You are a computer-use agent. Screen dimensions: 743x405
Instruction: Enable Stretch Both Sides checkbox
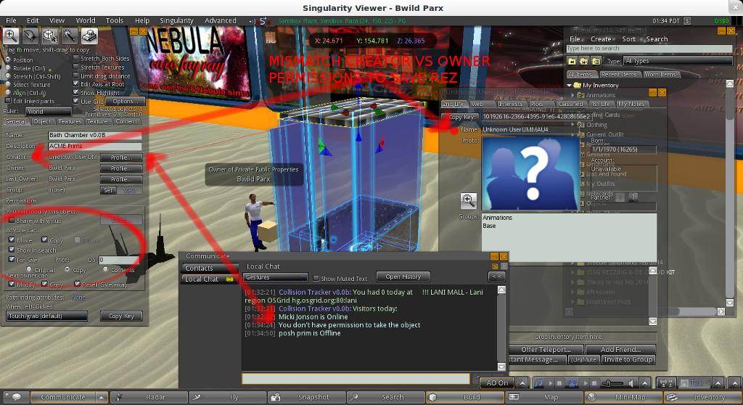coord(75,58)
